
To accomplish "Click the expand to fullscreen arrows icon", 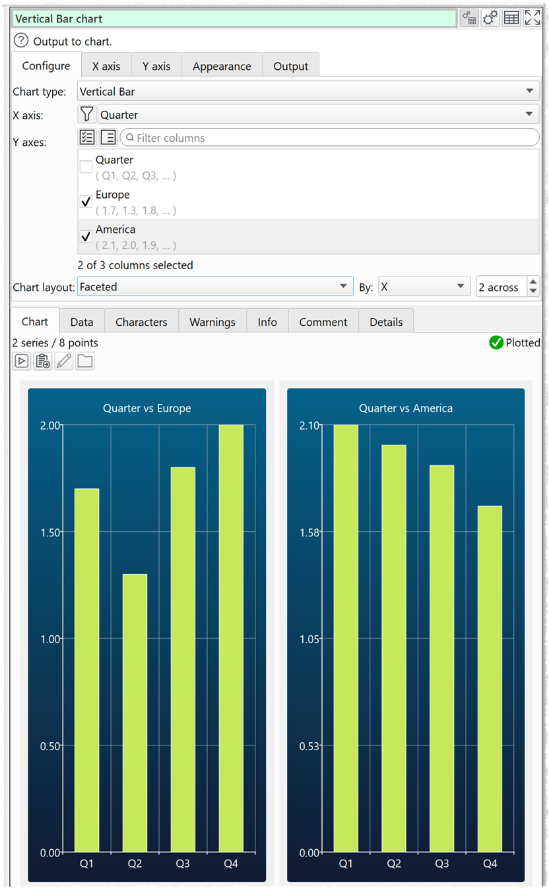I will click(x=533, y=18).
